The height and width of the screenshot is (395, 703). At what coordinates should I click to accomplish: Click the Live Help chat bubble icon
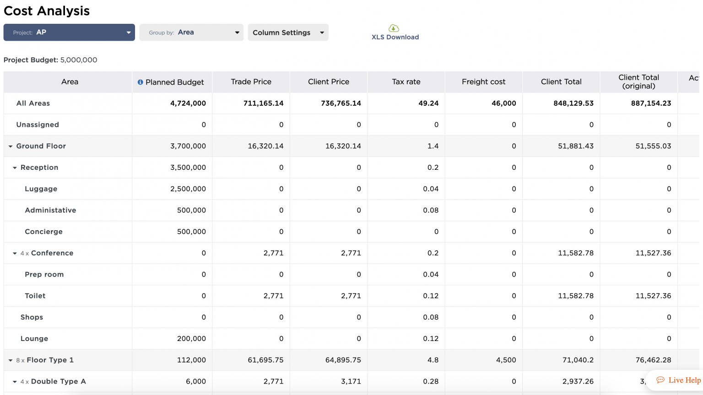tap(661, 380)
